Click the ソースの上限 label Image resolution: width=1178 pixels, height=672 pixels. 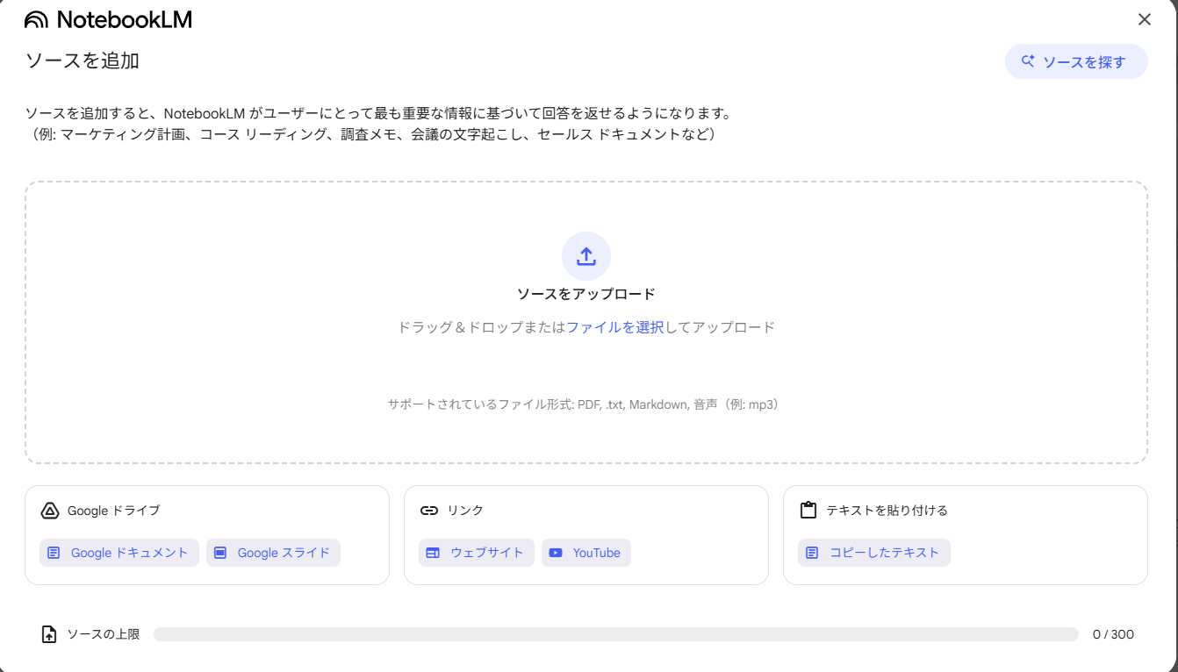pyautogui.click(x=104, y=634)
